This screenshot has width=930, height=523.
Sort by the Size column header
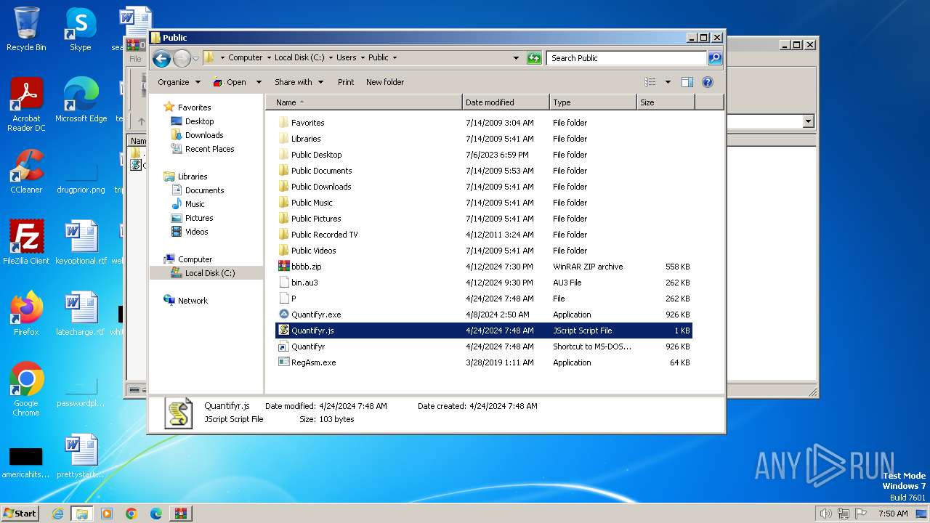click(x=666, y=102)
